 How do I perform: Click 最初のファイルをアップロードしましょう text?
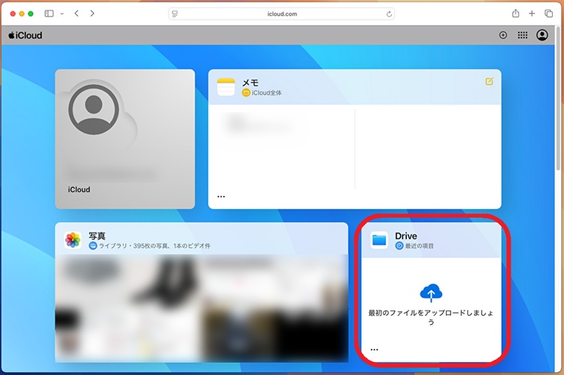pos(431,317)
